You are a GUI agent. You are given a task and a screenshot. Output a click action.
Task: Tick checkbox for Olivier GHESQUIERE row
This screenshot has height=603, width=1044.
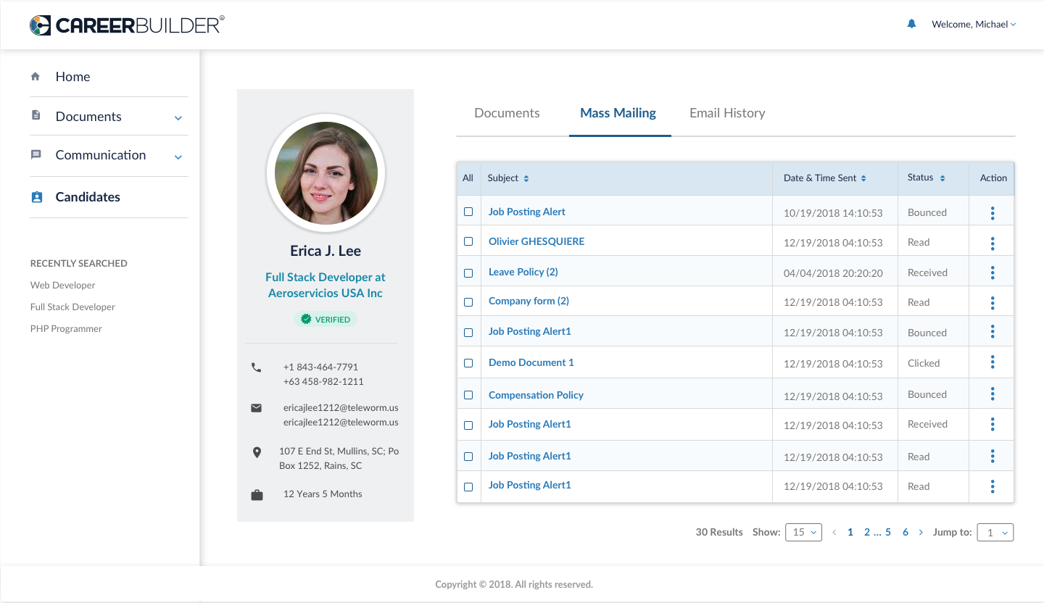[x=468, y=241]
